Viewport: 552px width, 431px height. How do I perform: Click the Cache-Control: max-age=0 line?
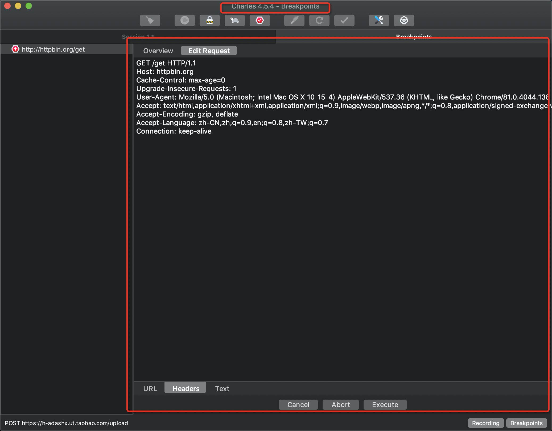click(x=181, y=80)
